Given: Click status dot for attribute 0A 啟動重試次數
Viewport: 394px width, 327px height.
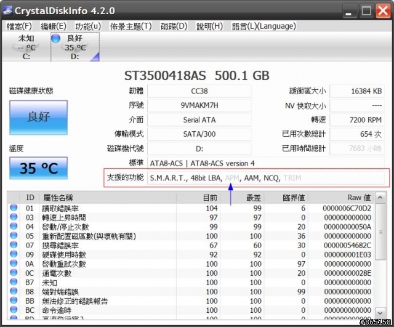Looking at the screenshot, I should click(x=14, y=264).
